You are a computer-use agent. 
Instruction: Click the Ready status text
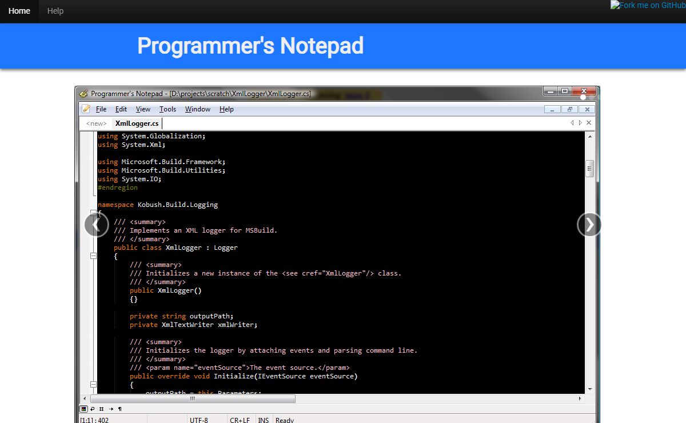285,420
